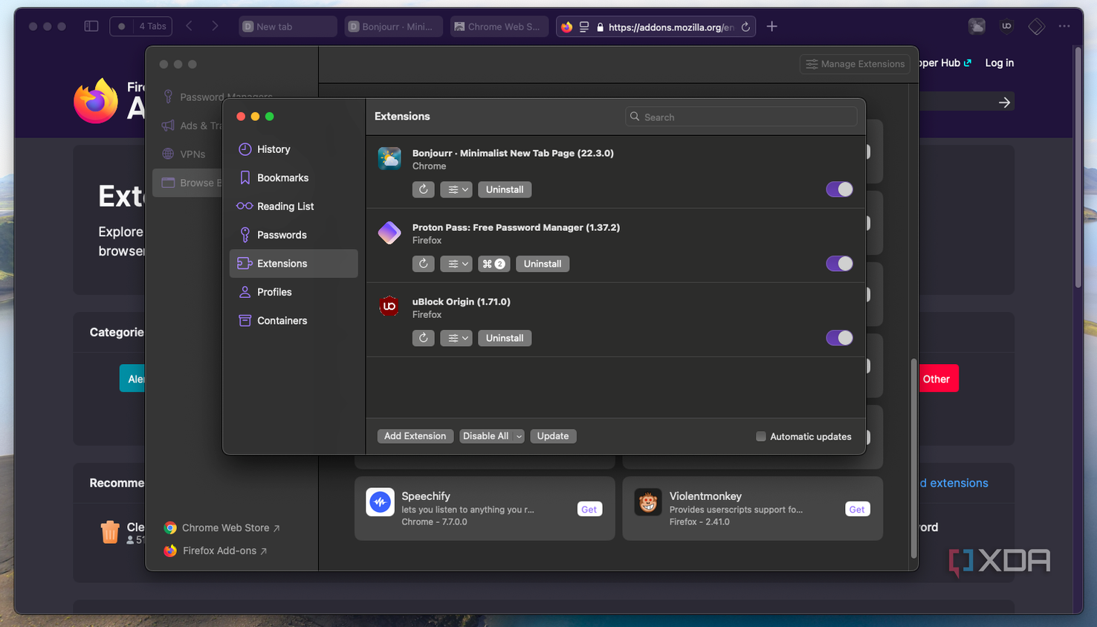The height and width of the screenshot is (627, 1097).
Task: Uninstall the Bonjourr extension
Action: pos(505,189)
